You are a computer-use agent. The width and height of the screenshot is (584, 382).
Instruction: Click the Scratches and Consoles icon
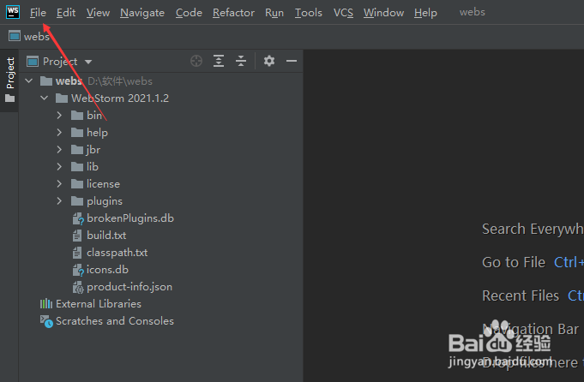pyautogui.click(x=46, y=321)
